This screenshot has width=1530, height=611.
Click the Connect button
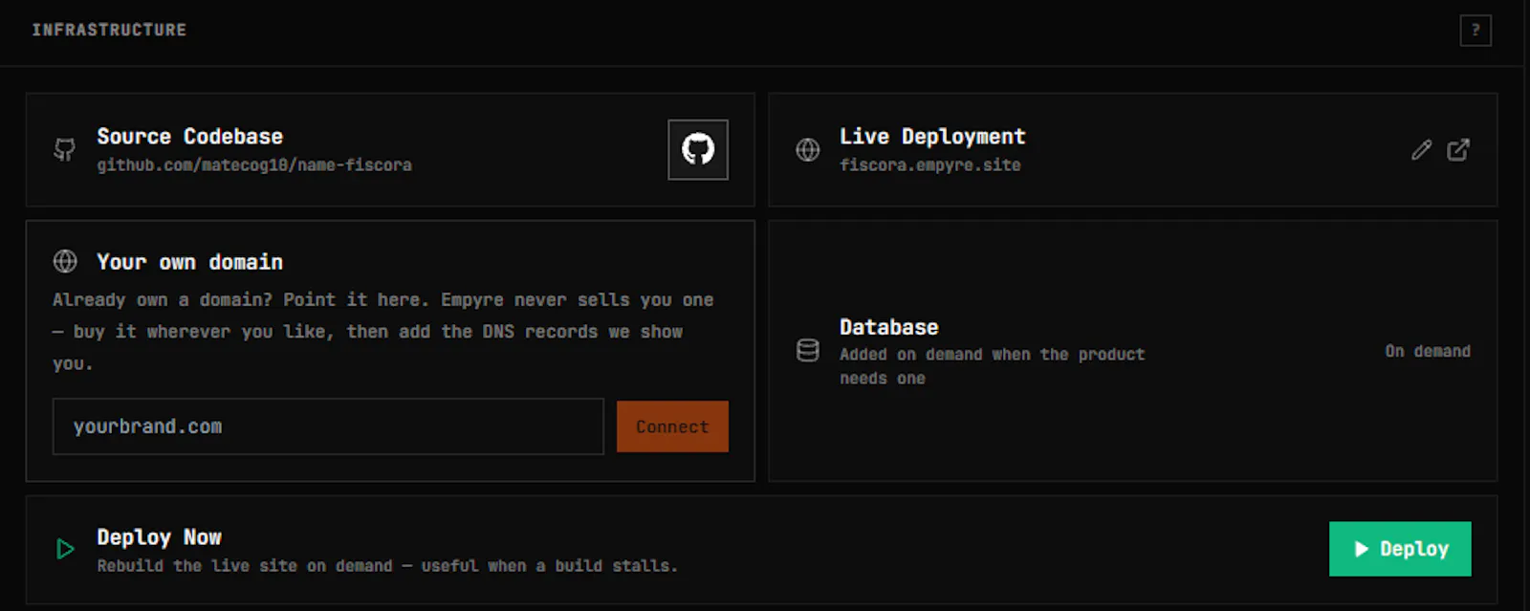point(672,426)
